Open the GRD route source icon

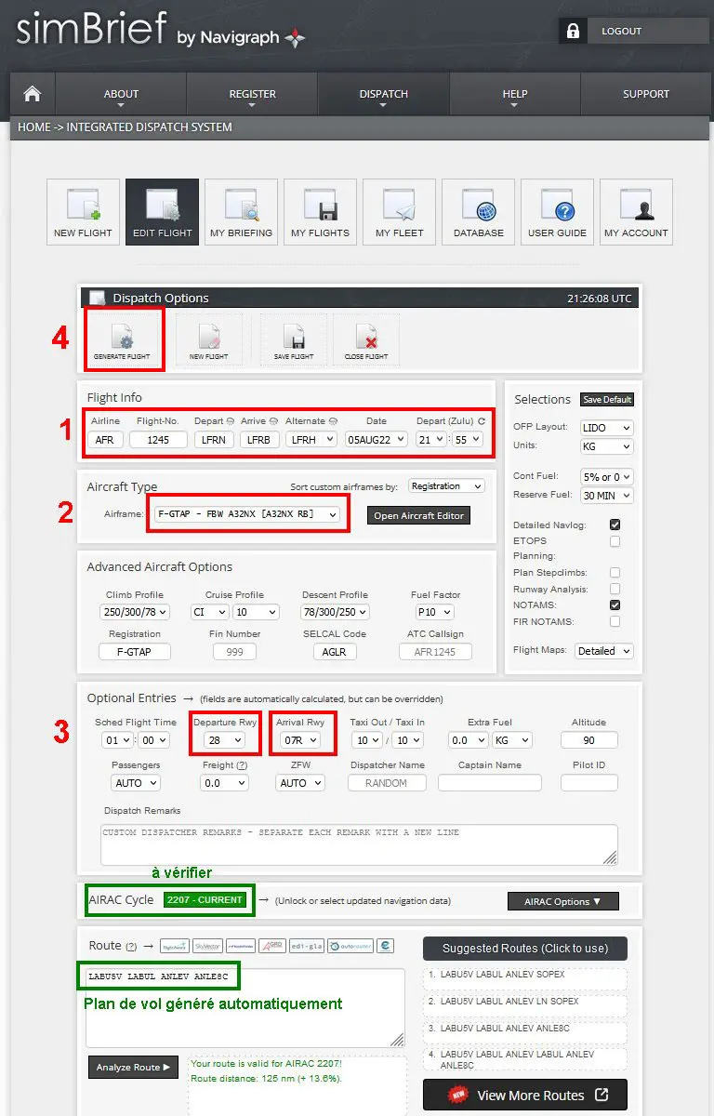coord(272,946)
